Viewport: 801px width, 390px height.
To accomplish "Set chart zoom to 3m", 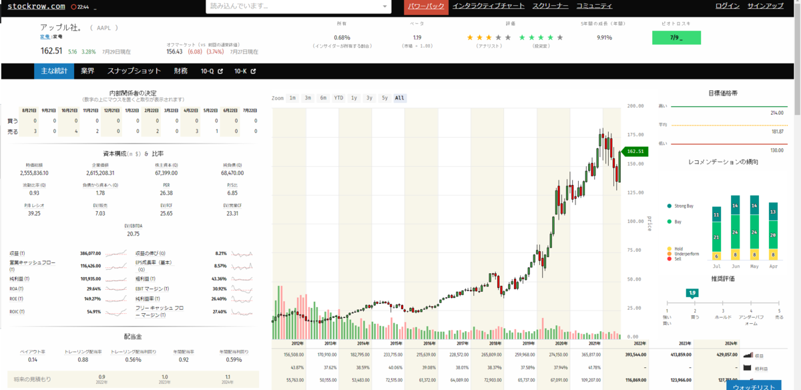I will pyautogui.click(x=308, y=98).
